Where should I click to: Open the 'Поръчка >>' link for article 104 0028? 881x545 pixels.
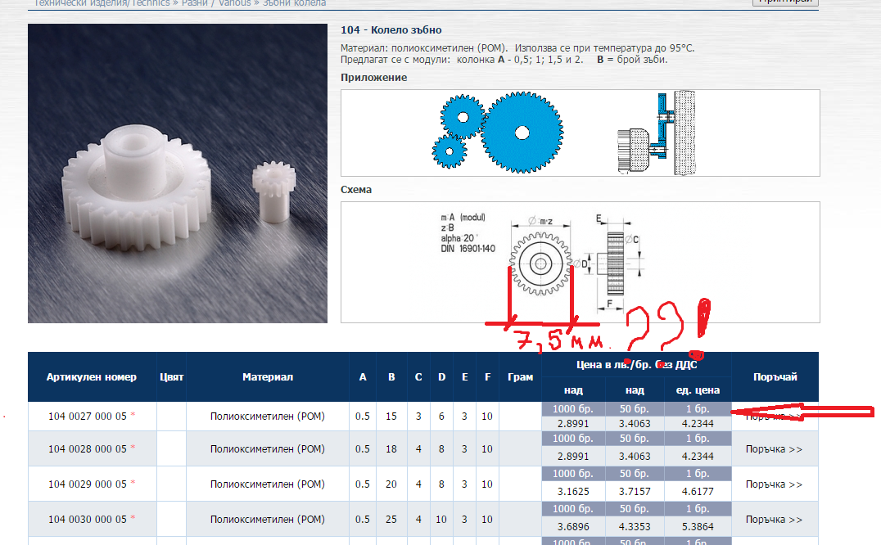[774, 449]
